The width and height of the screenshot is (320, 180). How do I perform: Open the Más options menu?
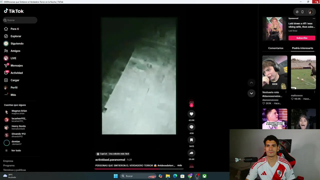click(10, 95)
